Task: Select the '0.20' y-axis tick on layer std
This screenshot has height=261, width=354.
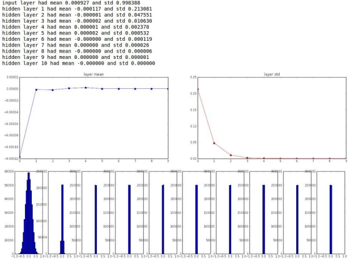Action: click(193, 93)
